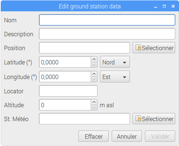The image size is (179, 146).
Task: Increase the Longitude value with up arrow
Action: pyautogui.click(x=94, y=74)
